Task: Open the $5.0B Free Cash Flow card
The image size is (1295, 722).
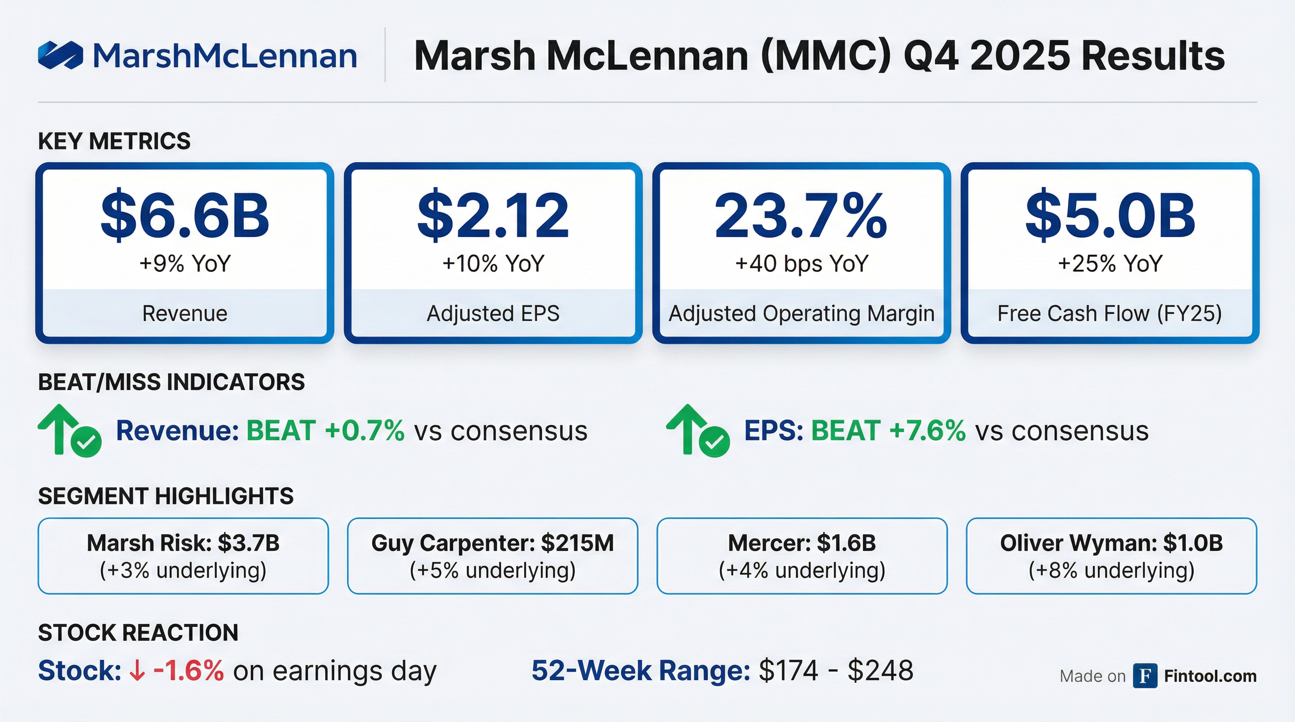Action: point(1110,252)
